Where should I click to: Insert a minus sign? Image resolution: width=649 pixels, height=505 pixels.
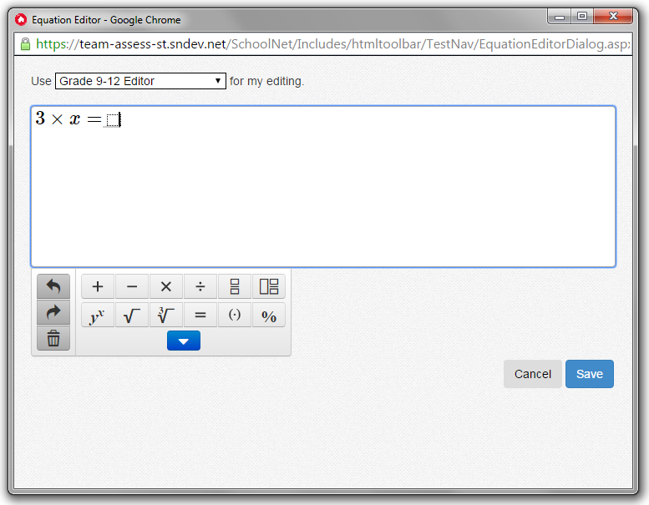pos(132,287)
